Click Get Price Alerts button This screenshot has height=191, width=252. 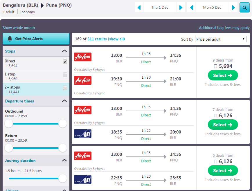click(36, 39)
